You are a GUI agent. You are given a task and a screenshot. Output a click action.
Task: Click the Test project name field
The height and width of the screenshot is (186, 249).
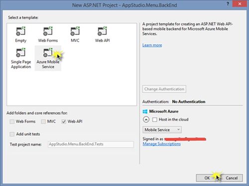[x=91, y=144]
